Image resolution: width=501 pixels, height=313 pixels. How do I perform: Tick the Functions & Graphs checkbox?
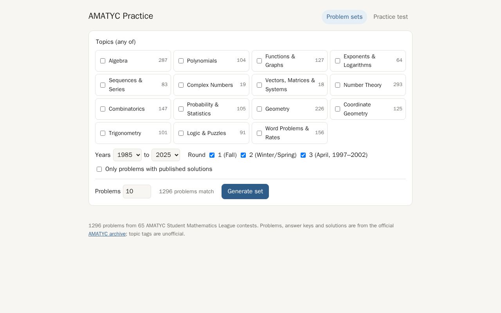(x=259, y=61)
